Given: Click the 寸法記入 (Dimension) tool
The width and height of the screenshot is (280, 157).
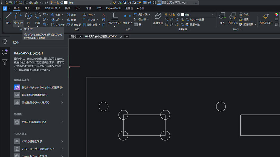Looking at the screenshot, I should coord(127,18).
